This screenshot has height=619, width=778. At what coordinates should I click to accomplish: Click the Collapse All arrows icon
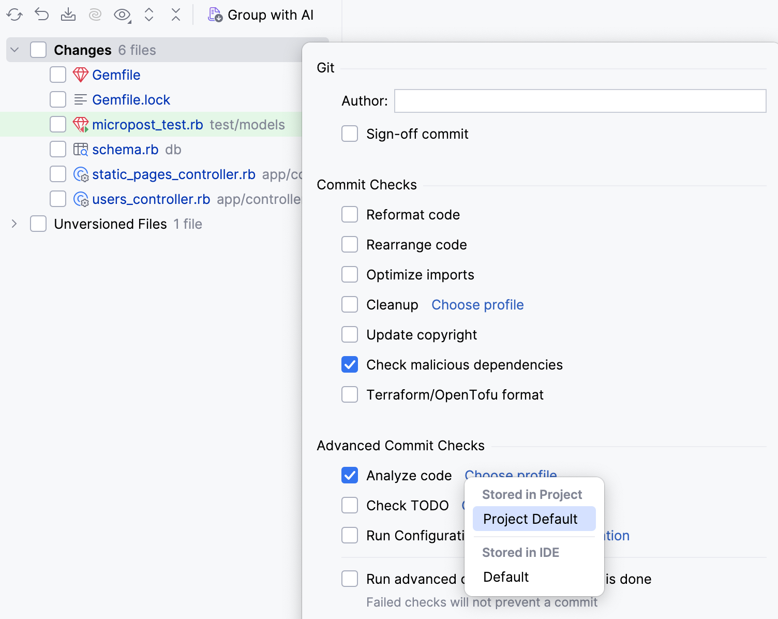pos(176,15)
